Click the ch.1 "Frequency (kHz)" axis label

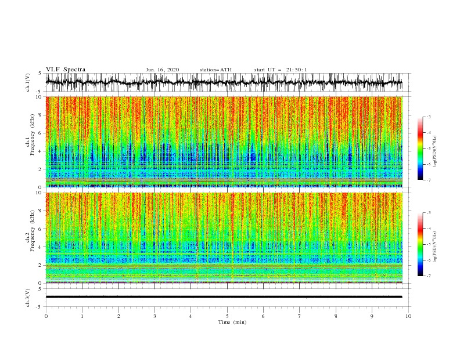33,135
